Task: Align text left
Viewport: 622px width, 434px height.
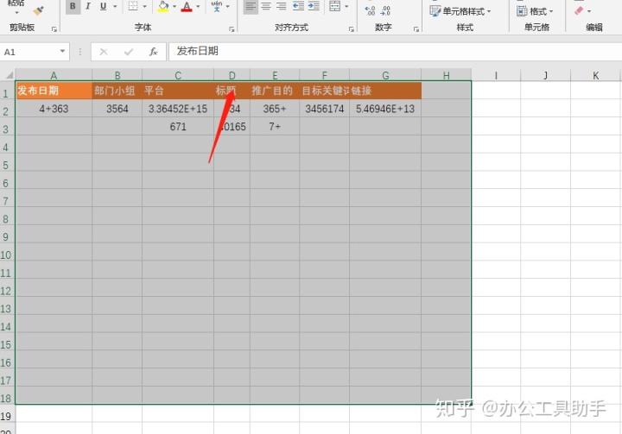Action: click(251, 6)
